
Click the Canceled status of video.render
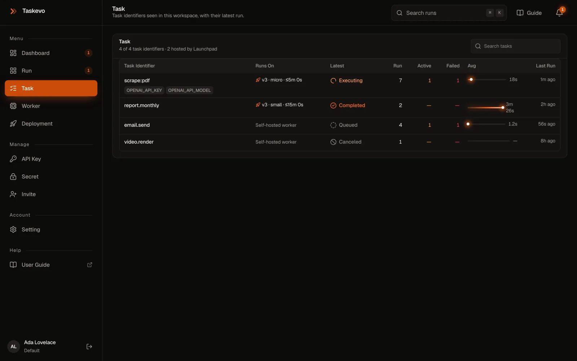point(346,142)
